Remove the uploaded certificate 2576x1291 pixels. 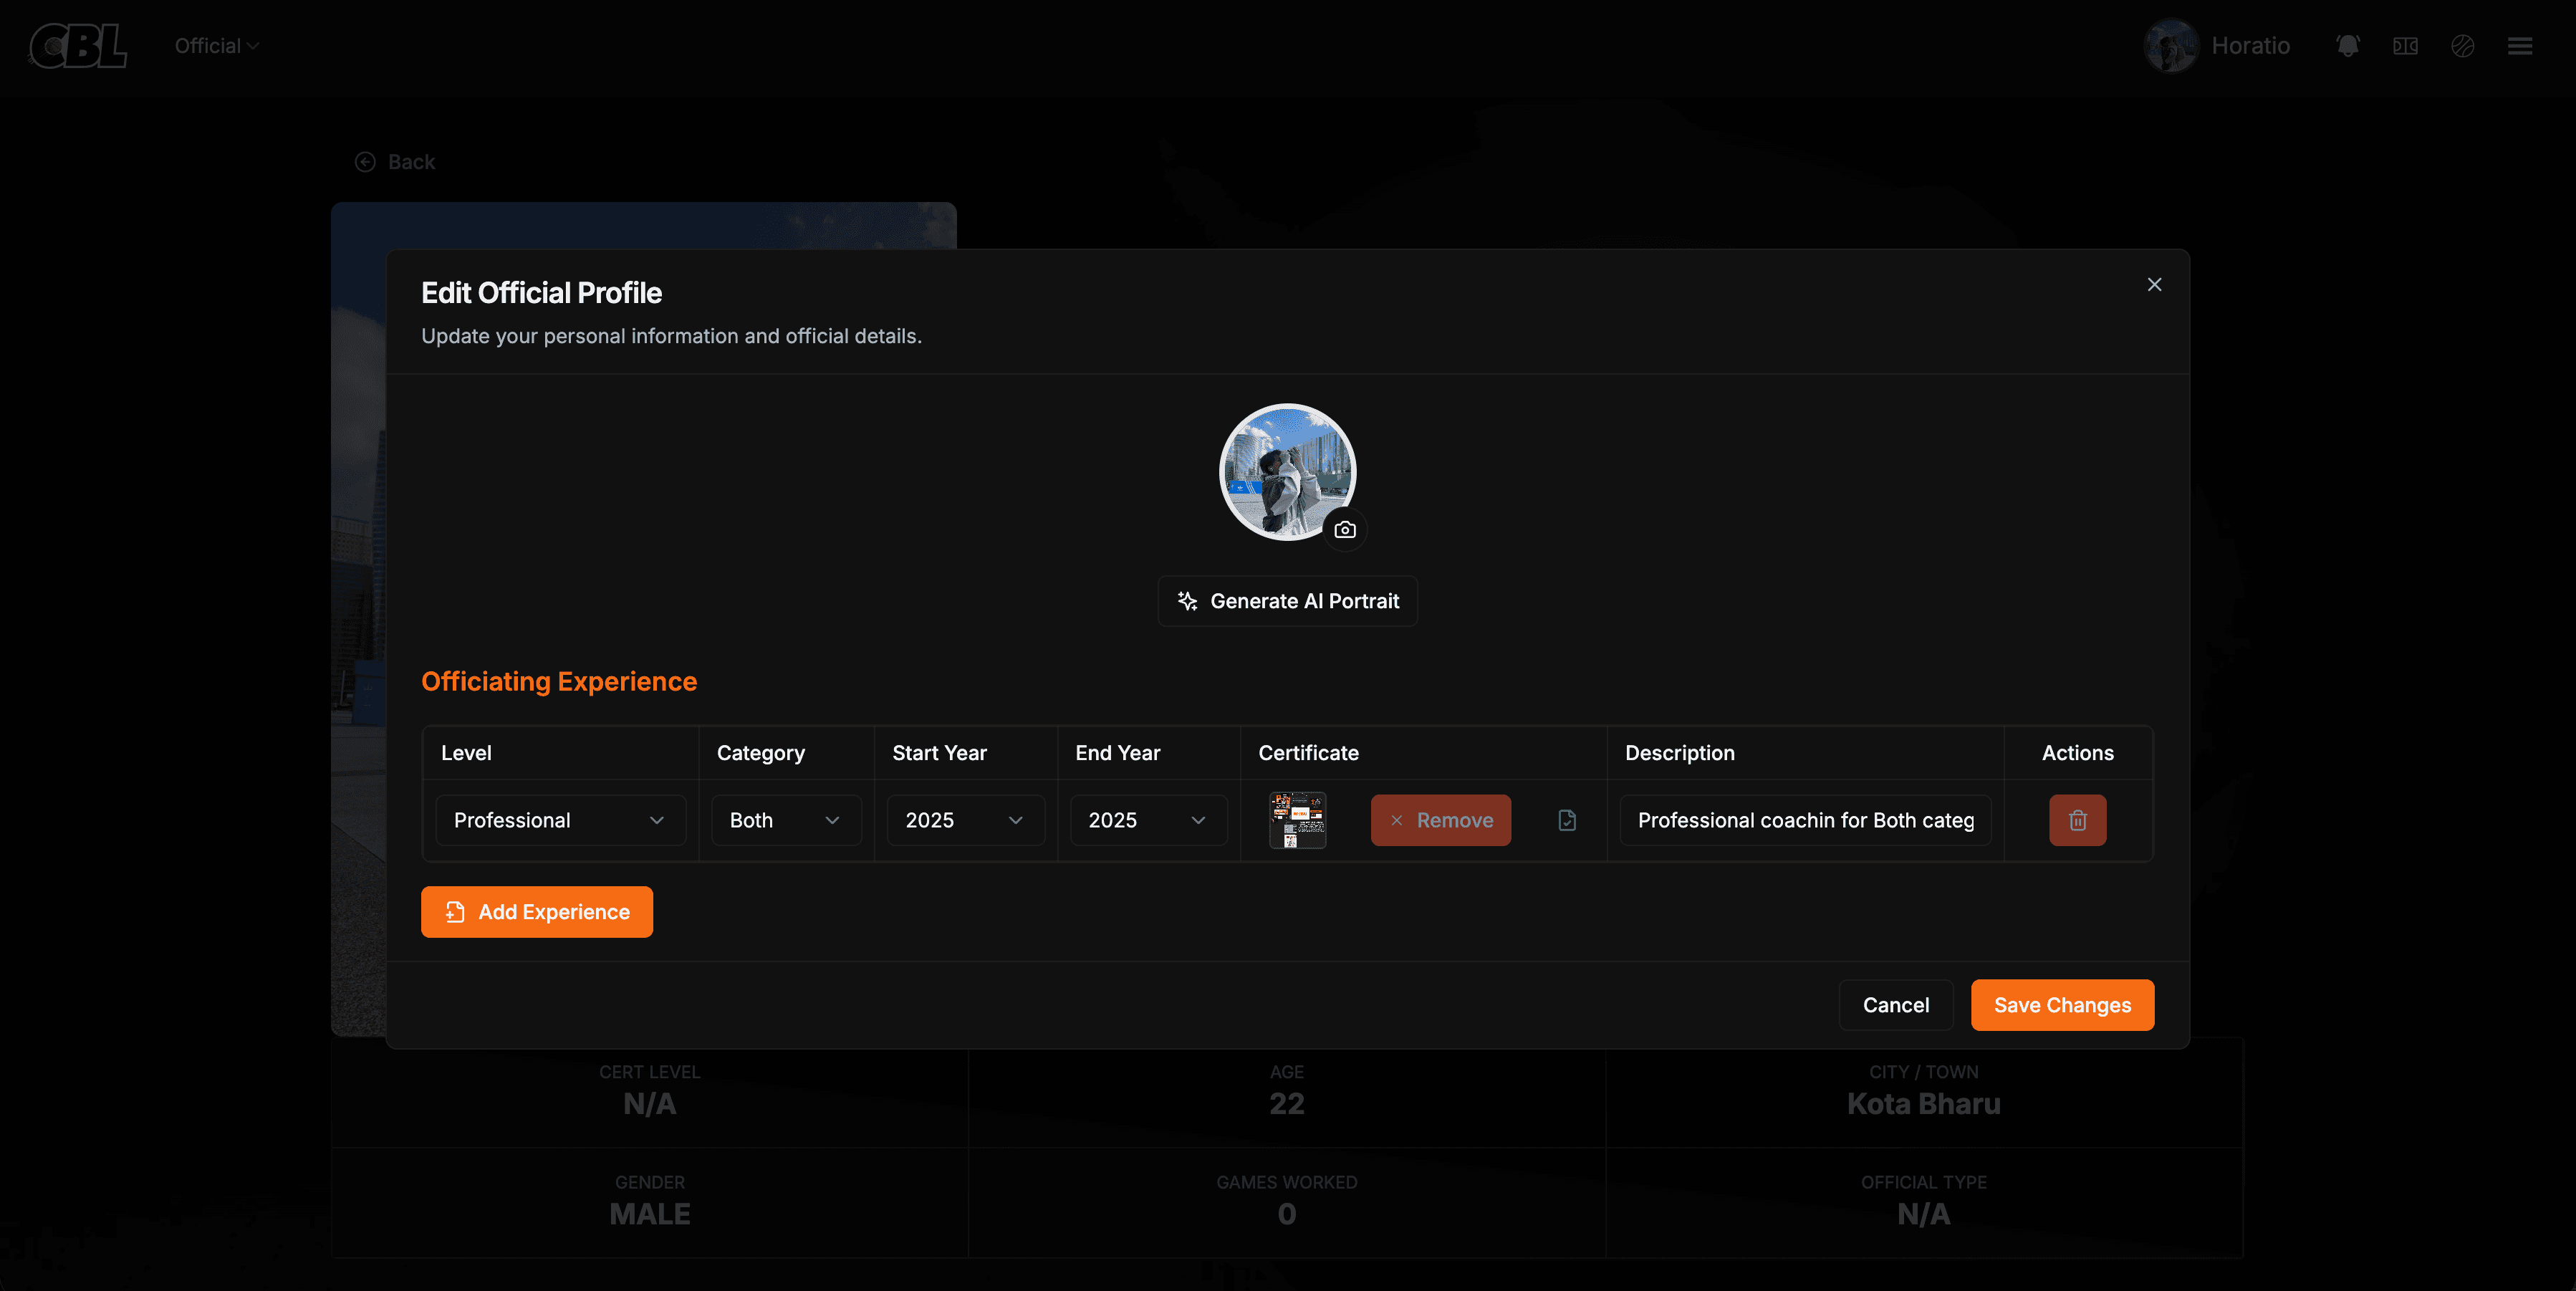[1440, 820]
